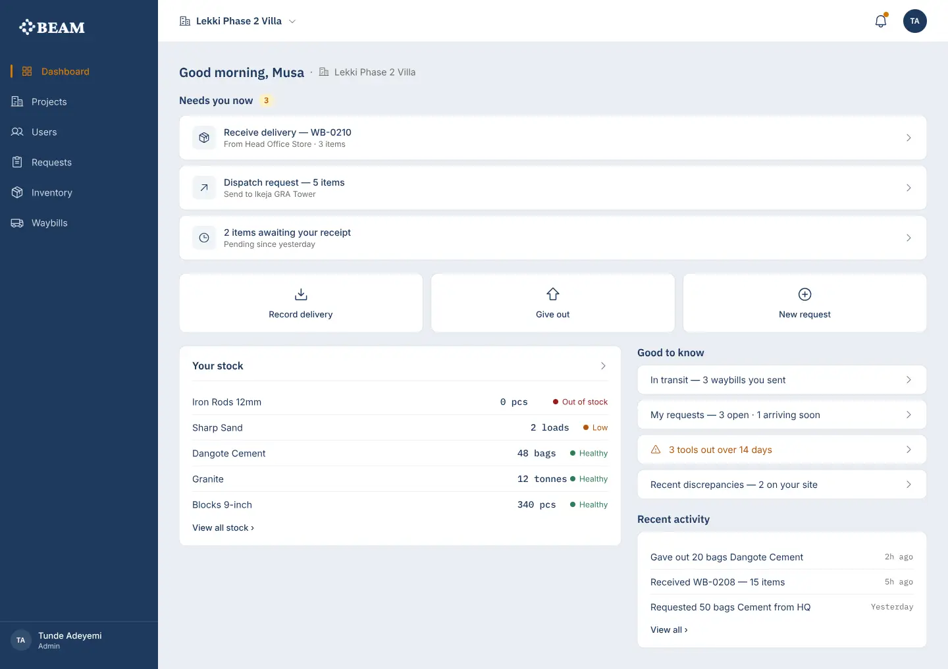Click the Users icon in sidebar
The image size is (948, 669).
pos(17,132)
